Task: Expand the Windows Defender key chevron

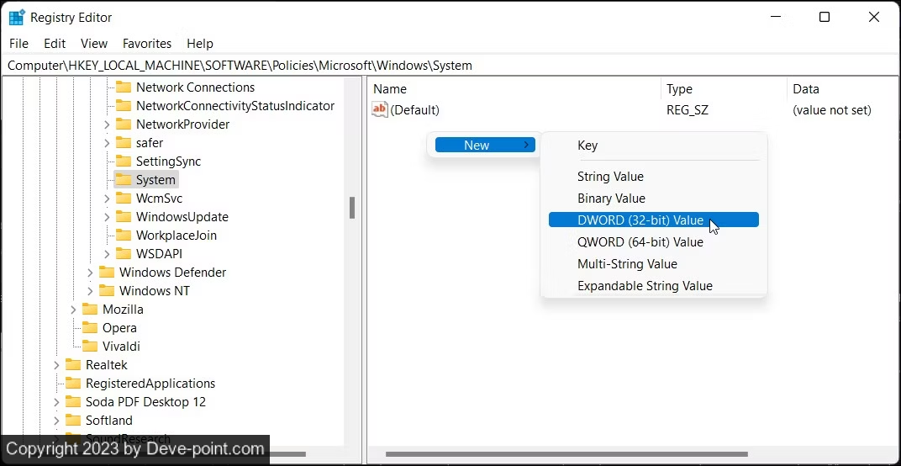Action: 90,273
